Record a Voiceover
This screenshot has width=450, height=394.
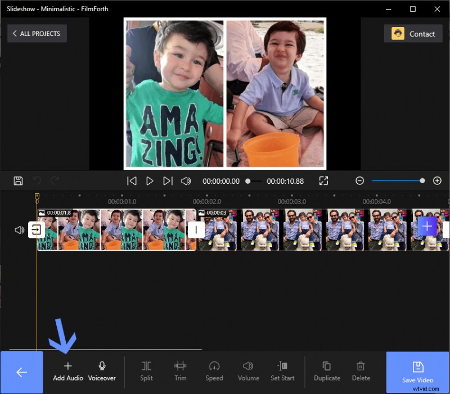102,372
